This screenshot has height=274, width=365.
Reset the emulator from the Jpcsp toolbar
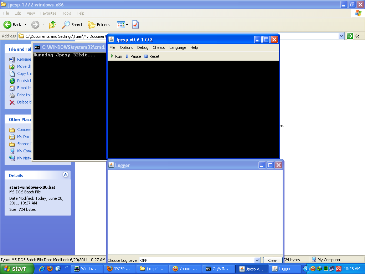pyautogui.click(x=151, y=56)
